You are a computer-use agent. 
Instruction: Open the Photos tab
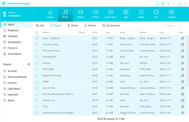(x=96, y=14)
